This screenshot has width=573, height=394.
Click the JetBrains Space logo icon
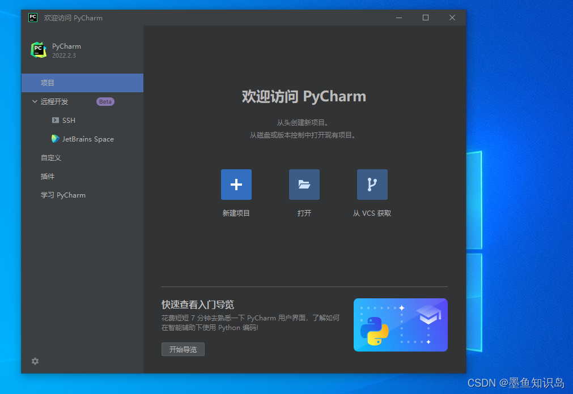tap(55, 139)
